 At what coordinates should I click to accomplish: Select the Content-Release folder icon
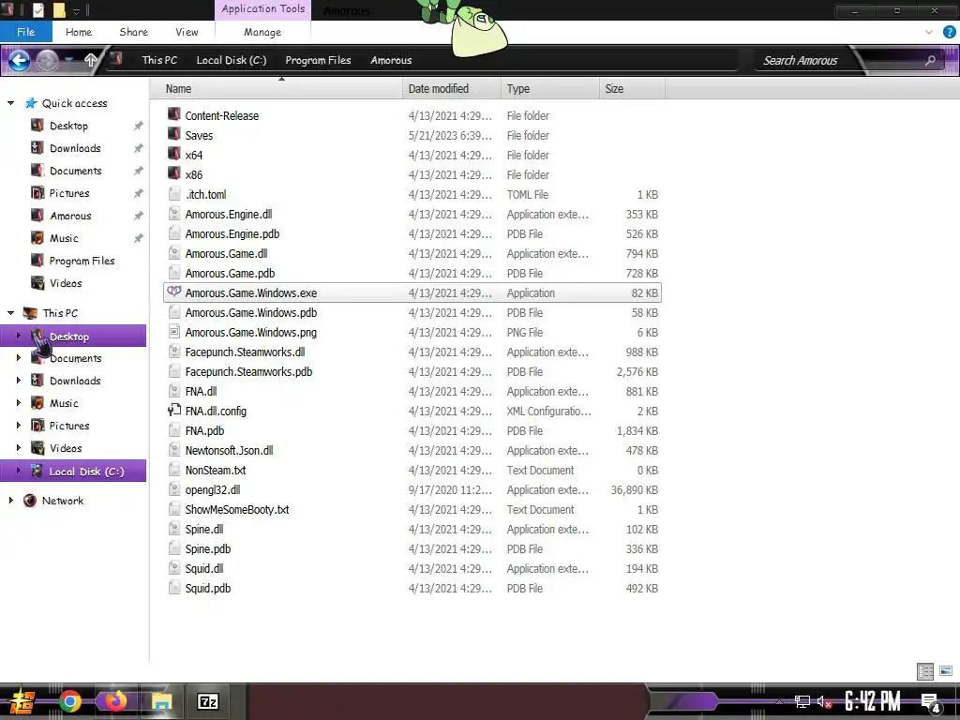(x=174, y=114)
